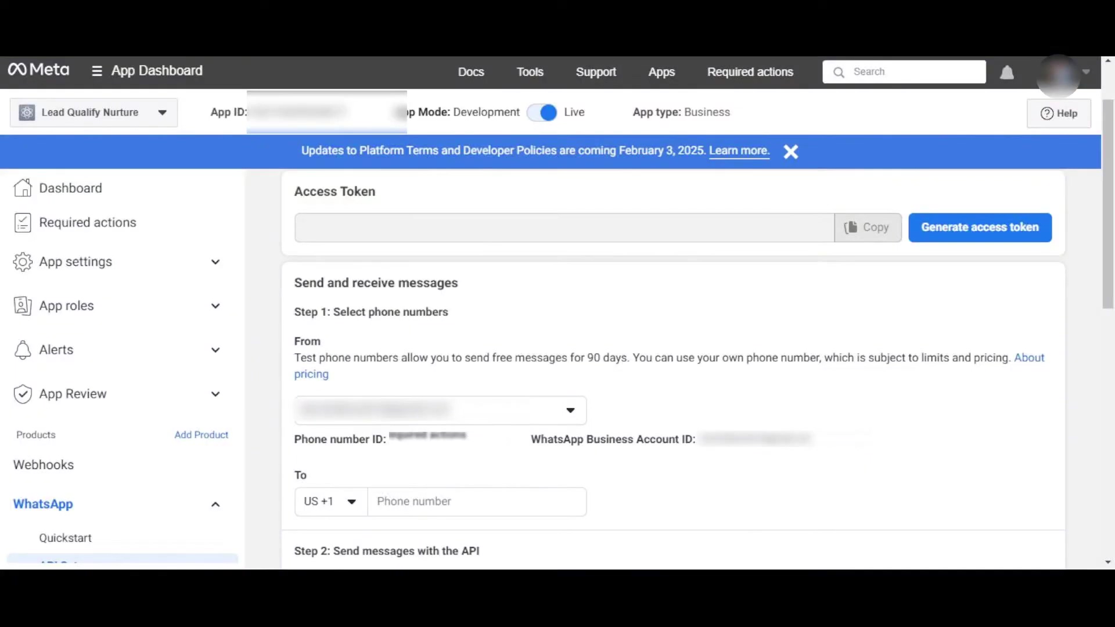Screen dimensions: 1115x627
Task: Open the Lead Qualify Nurture app selector
Action: [x=93, y=113]
